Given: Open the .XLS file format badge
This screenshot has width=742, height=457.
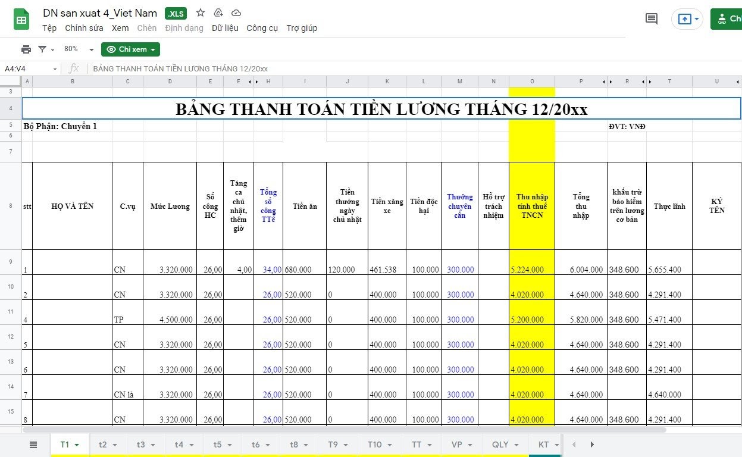Looking at the screenshot, I should (176, 12).
